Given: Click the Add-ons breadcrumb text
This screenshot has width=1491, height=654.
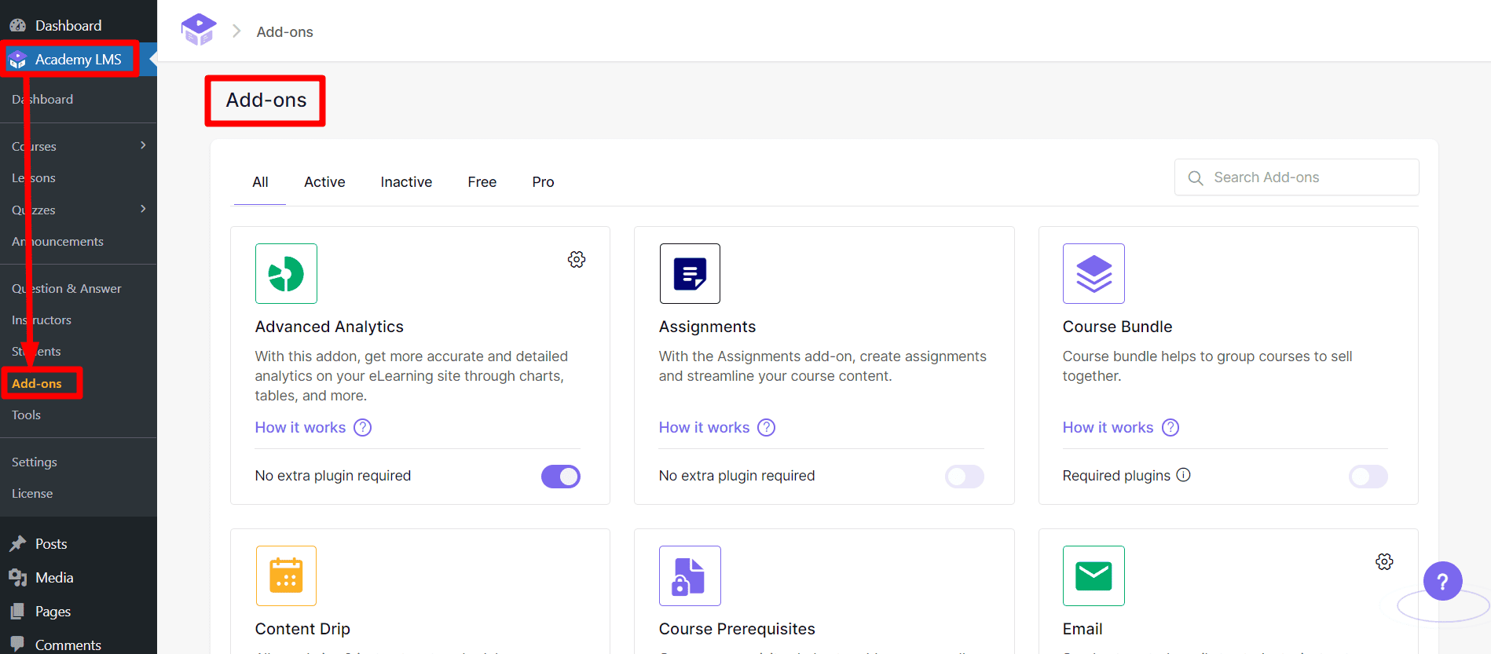Looking at the screenshot, I should (285, 32).
